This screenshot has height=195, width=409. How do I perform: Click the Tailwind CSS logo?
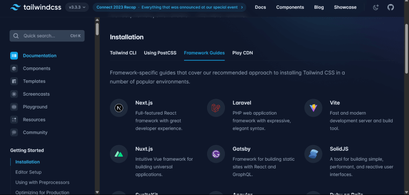click(x=36, y=7)
